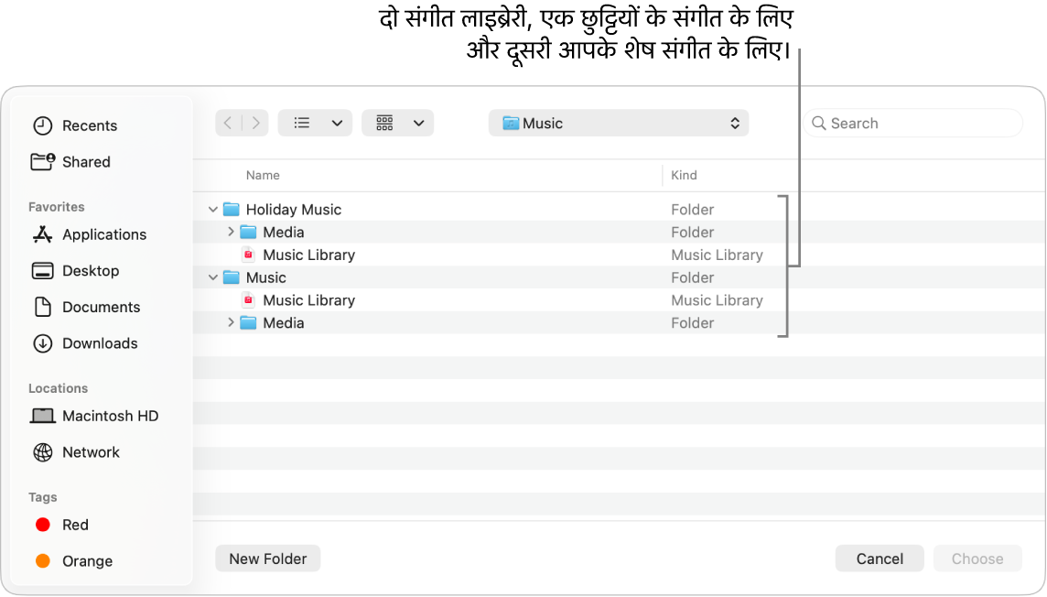This screenshot has width=1047, height=597.
Task: Go to Applications in Favorites
Action: point(90,234)
